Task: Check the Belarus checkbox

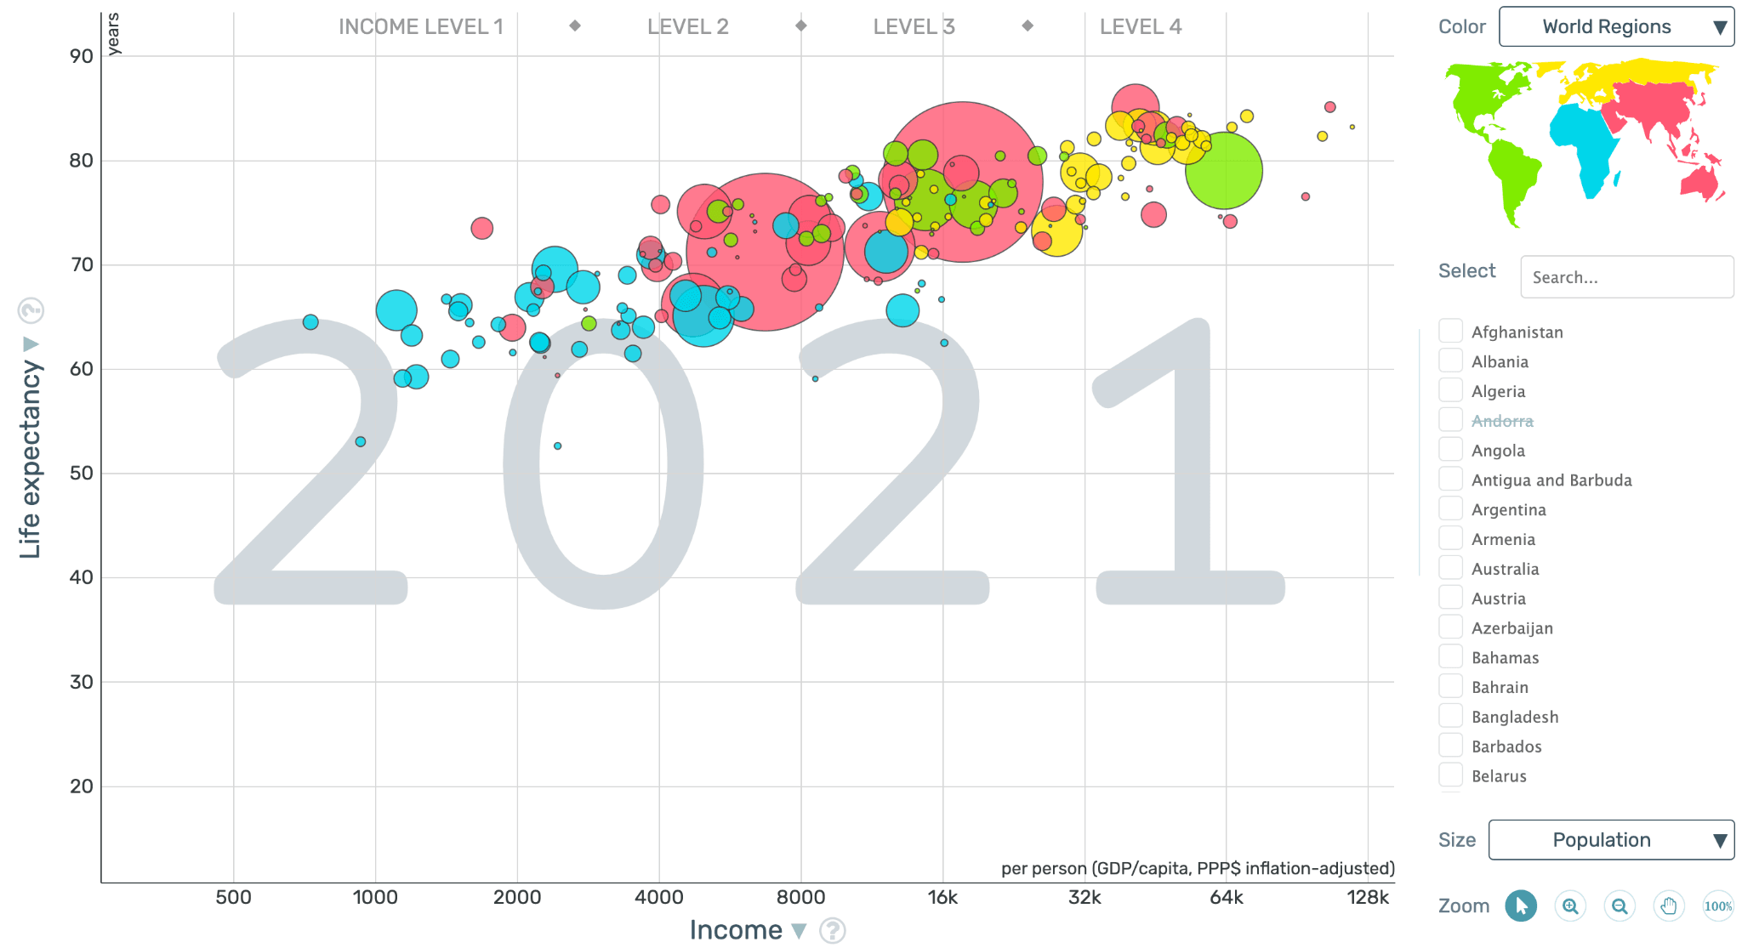Action: point(1450,775)
